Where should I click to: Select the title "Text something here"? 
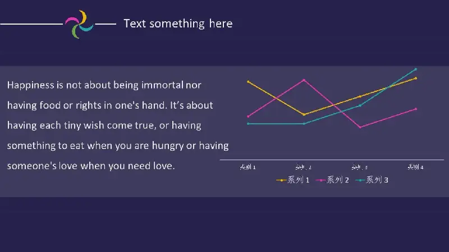(x=178, y=24)
